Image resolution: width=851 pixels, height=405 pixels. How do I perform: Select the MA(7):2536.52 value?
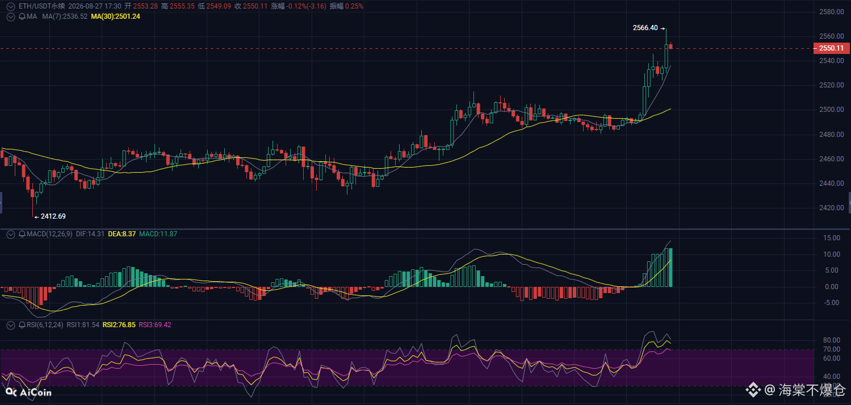pyautogui.click(x=65, y=17)
